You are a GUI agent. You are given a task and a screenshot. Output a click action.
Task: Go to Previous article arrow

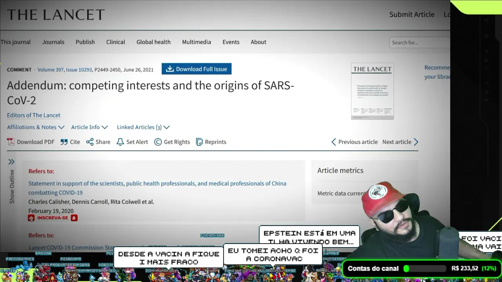(334, 142)
